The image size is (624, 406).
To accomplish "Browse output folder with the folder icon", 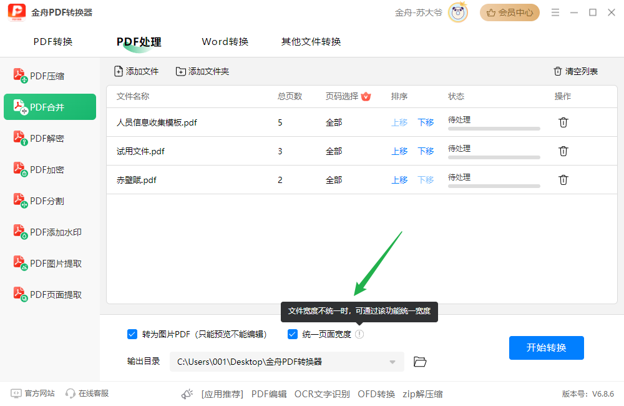I will 420,362.
